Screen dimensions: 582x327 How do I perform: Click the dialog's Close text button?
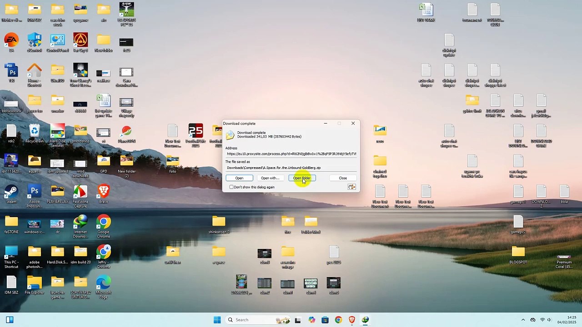(343, 178)
